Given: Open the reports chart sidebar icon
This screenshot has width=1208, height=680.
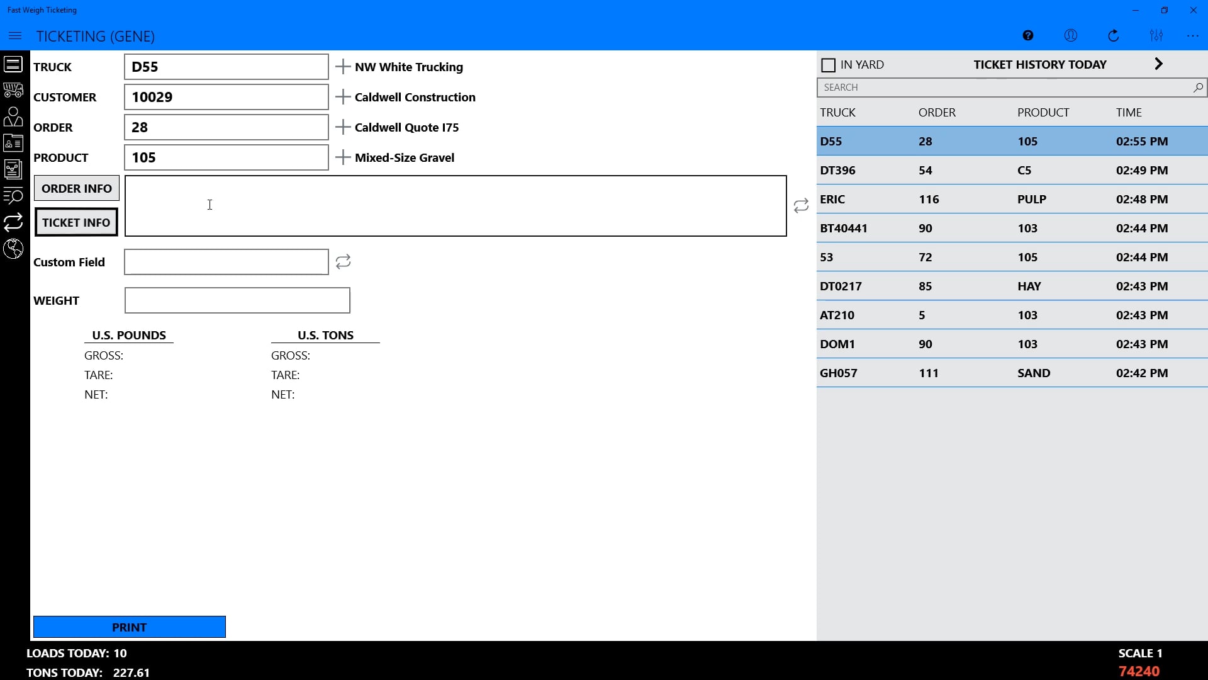Looking at the screenshot, I should point(13,169).
